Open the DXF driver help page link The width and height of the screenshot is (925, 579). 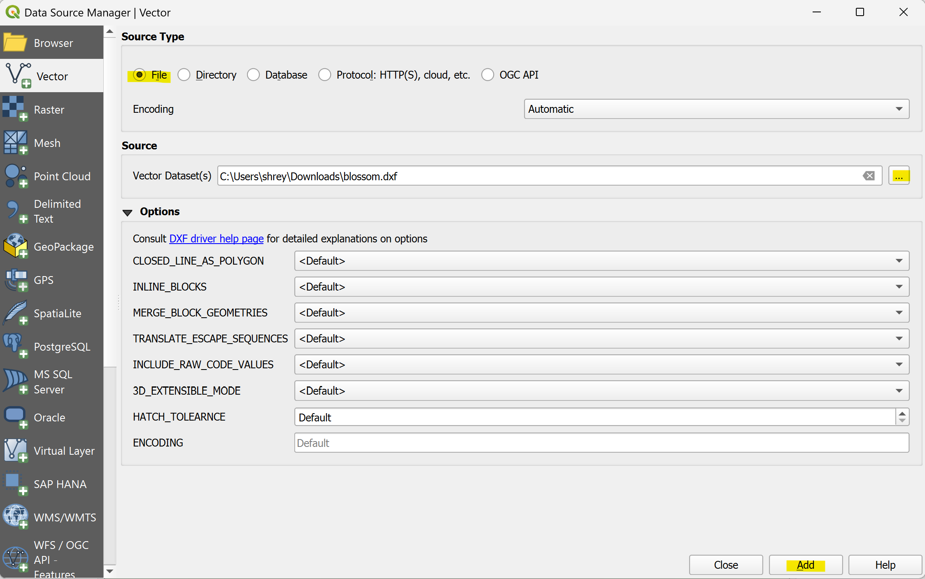(x=216, y=239)
